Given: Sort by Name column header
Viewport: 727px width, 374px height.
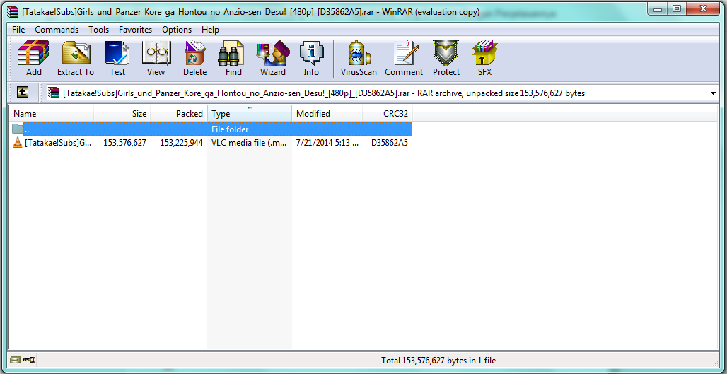Looking at the screenshot, I should (x=52, y=114).
